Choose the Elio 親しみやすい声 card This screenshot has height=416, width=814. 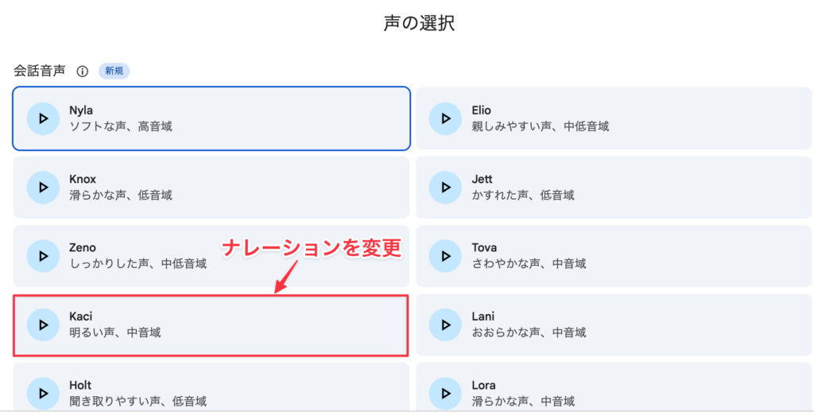click(x=614, y=119)
